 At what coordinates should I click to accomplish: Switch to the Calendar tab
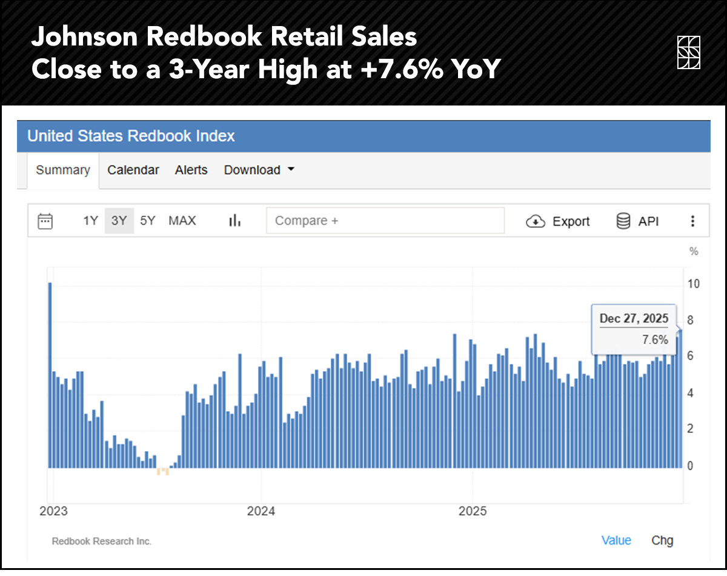(x=133, y=170)
